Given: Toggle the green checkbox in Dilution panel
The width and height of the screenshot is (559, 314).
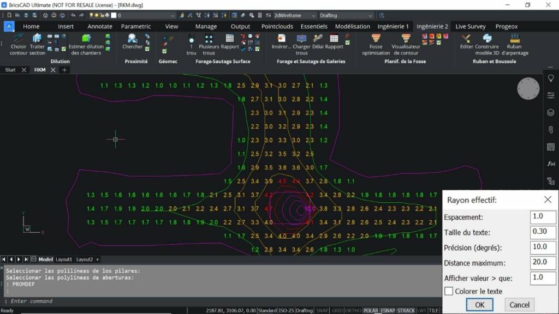Looking at the screenshot, I should coord(63,49).
